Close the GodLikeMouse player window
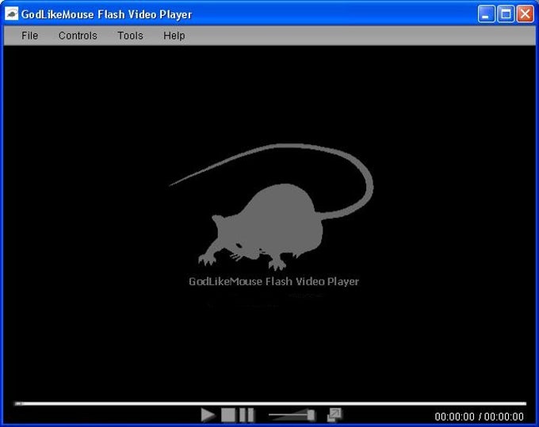This screenshot has width=539, height=427. (x=526, y=14)
